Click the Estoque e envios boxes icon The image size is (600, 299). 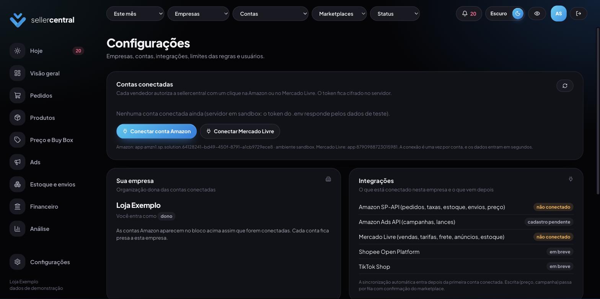17,184
